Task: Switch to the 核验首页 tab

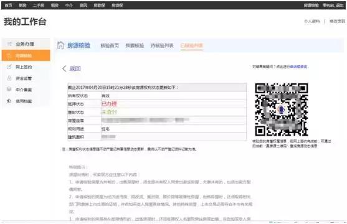Action: point(110,45)
